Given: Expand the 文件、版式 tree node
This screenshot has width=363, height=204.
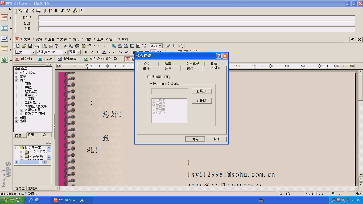Looking at the screenshot, I should (17, 73).
